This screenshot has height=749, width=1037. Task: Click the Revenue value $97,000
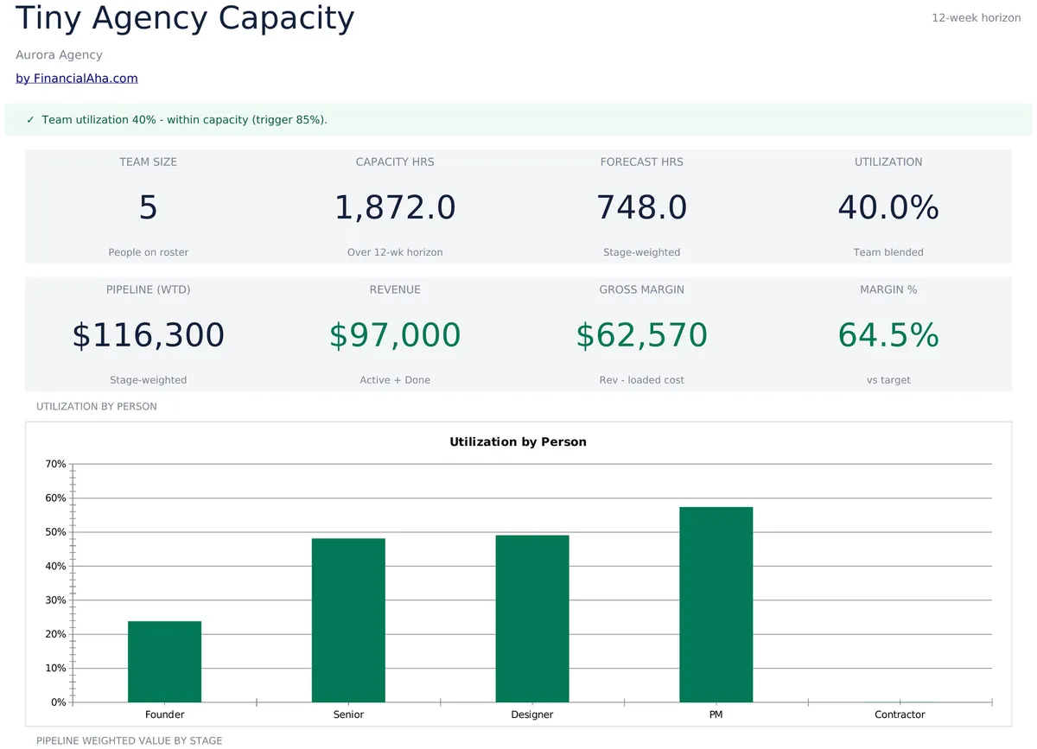395,335
